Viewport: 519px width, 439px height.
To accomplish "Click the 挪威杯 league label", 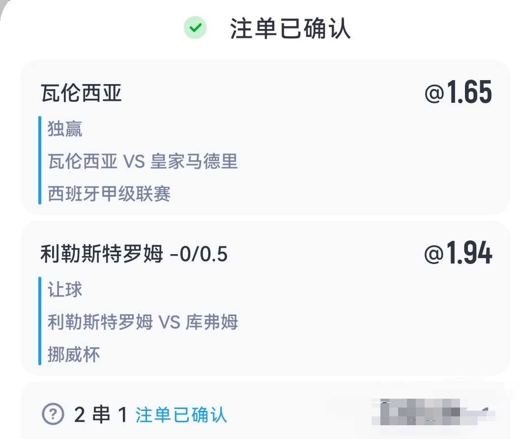I will pyautogui.click(x=74, y=354).
